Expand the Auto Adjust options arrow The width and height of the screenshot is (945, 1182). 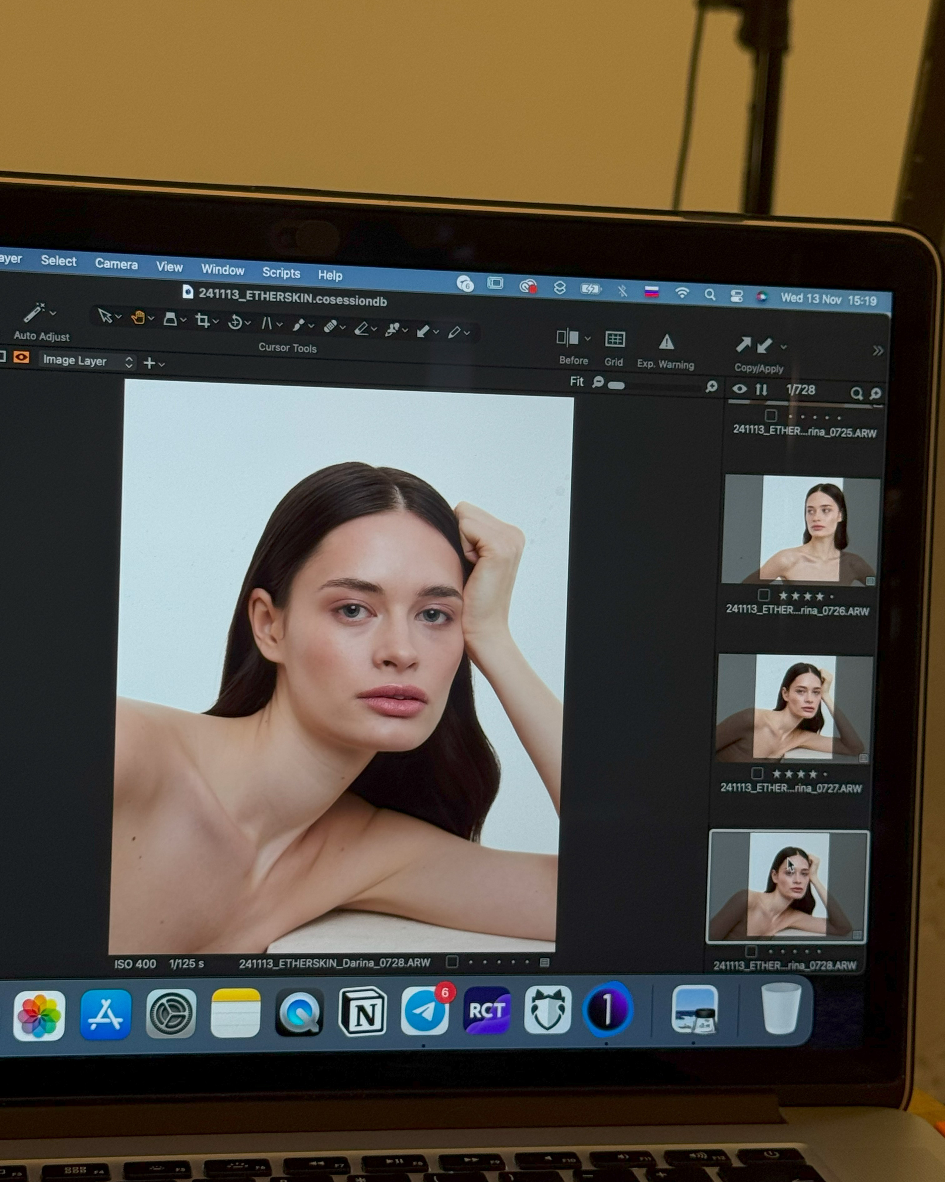[53, 313]
